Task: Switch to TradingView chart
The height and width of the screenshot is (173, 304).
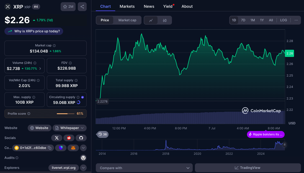Action: point(248,168)
